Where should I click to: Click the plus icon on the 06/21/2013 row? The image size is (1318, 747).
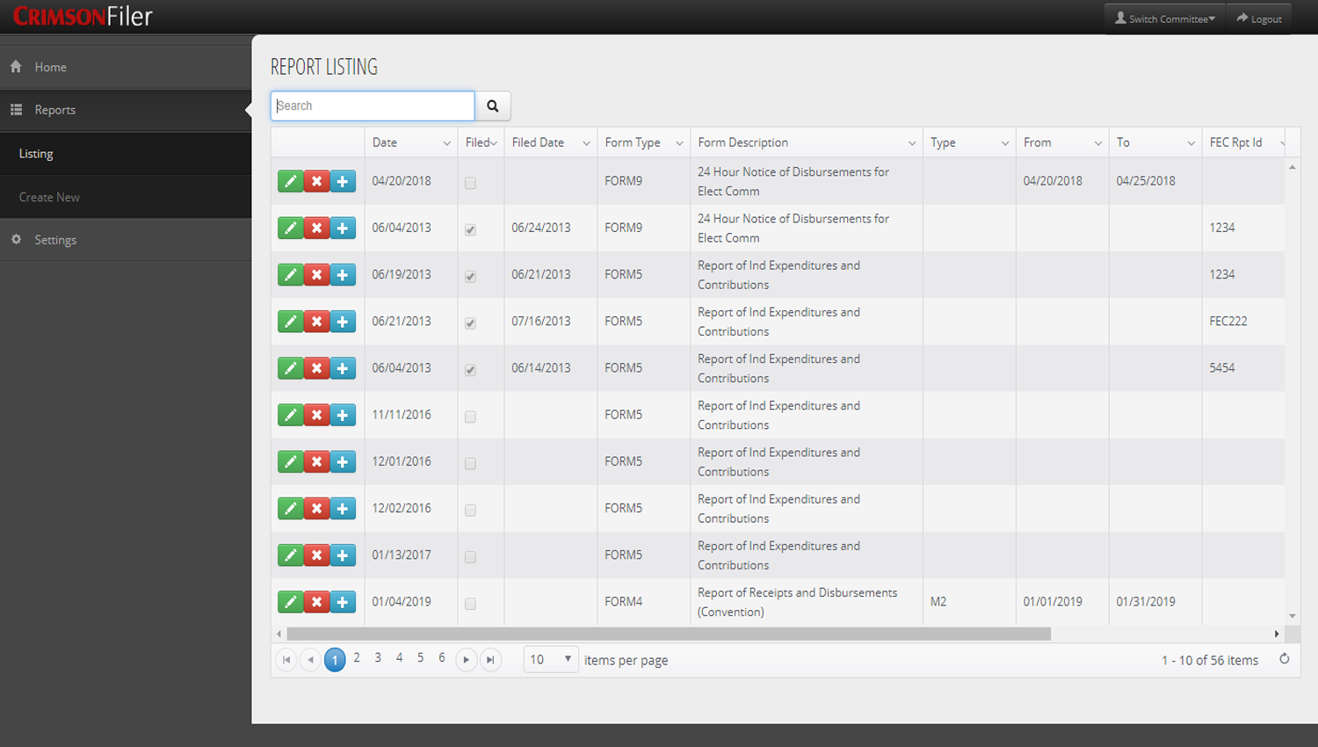pyautogui.click(x=343, y=321)
